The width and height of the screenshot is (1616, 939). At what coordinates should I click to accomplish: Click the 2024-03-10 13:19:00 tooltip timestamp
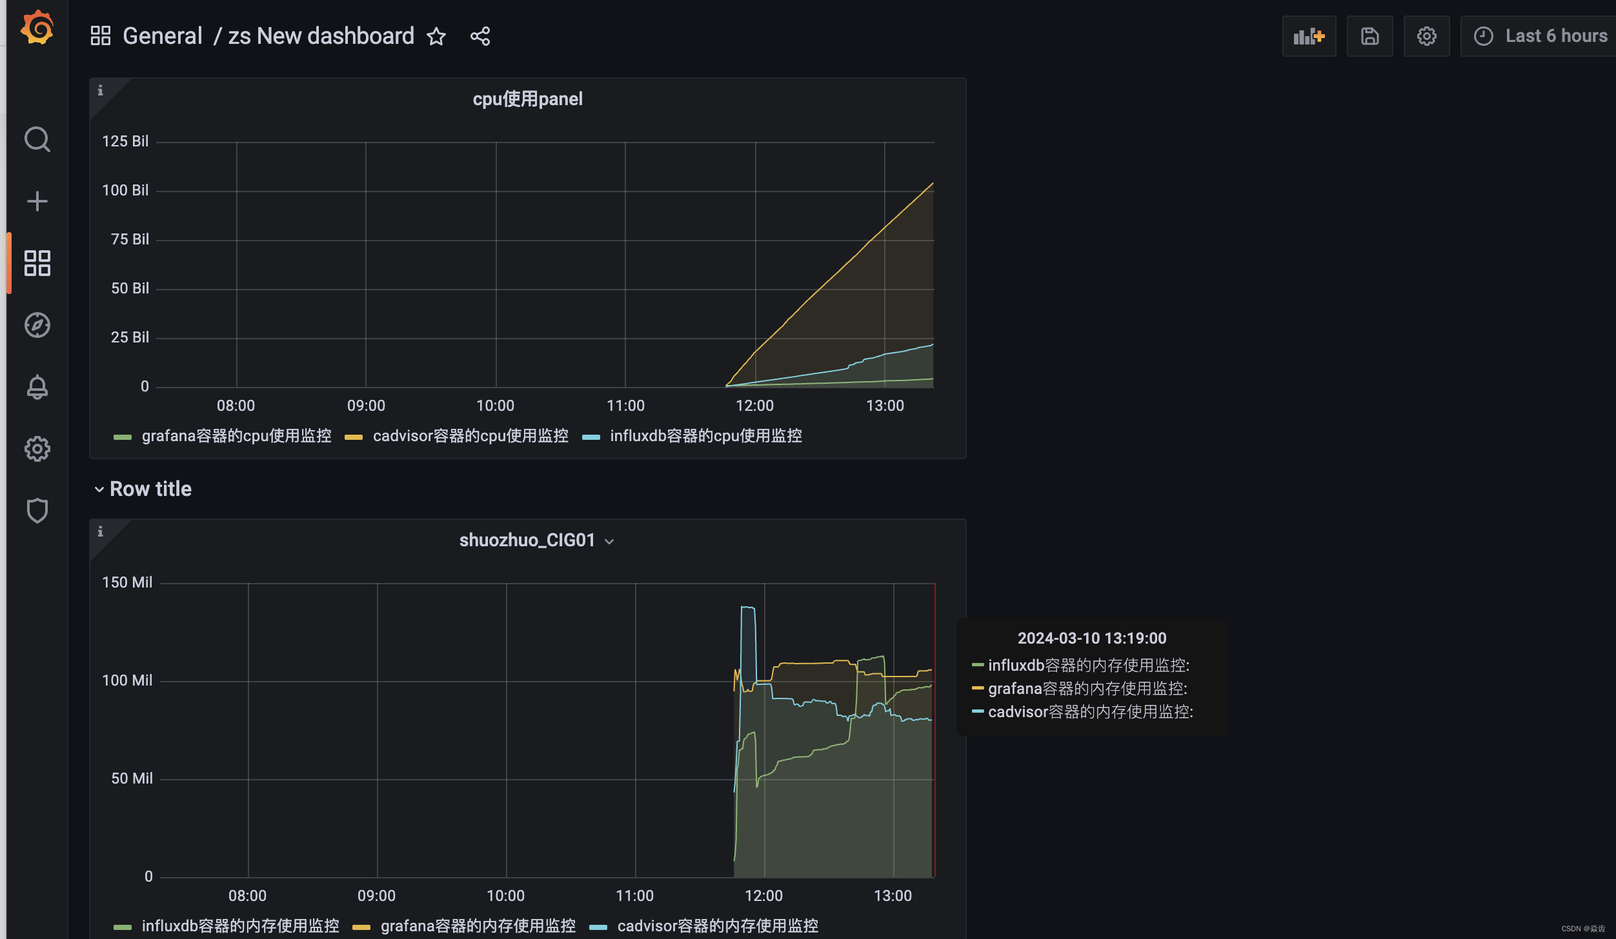click(x=1092, y=638)
